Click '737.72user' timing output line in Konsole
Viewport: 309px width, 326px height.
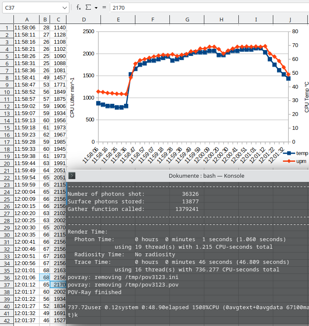188,308
